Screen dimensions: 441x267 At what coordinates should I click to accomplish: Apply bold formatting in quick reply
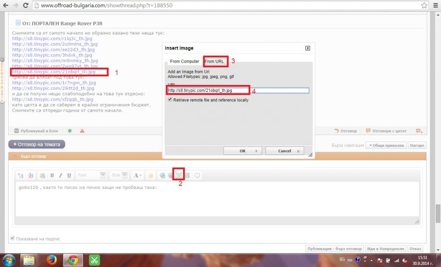point(52,175)
